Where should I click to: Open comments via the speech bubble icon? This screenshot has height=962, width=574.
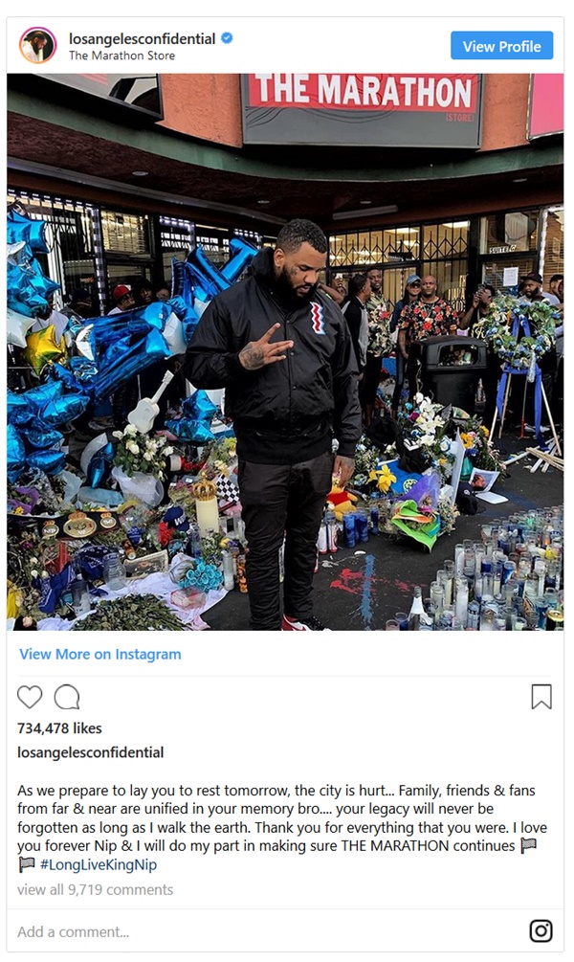67,697
